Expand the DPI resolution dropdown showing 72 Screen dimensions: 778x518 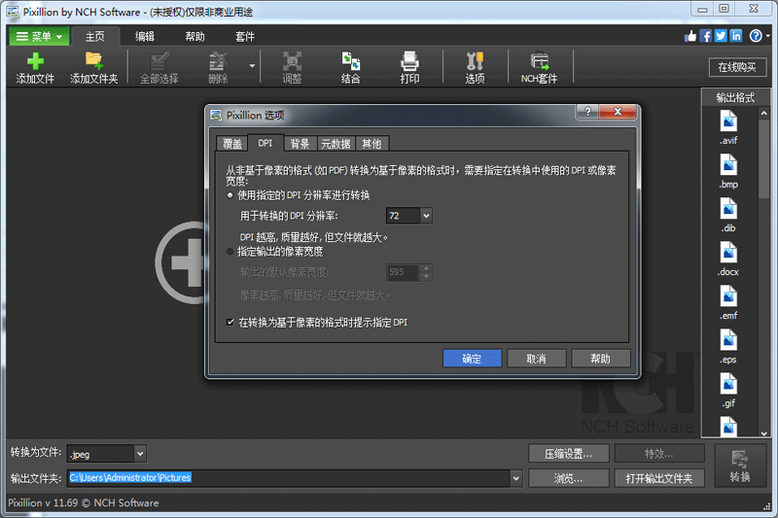[426, 216]
